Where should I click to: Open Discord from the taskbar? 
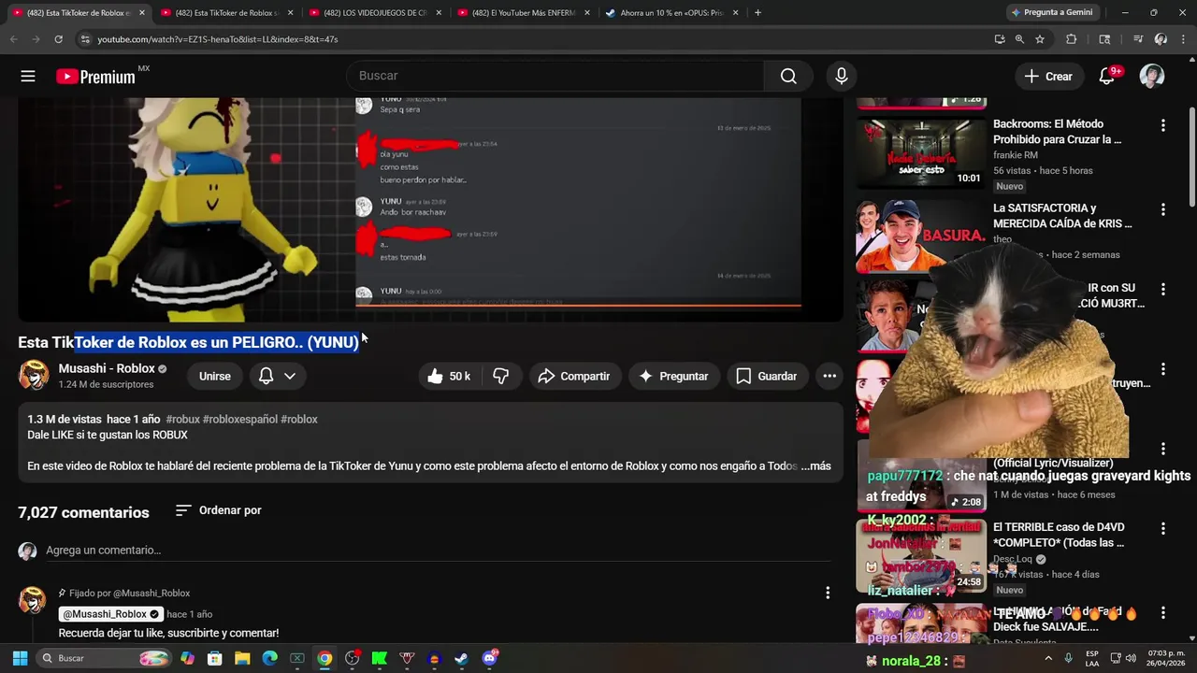tap(490, 658)
